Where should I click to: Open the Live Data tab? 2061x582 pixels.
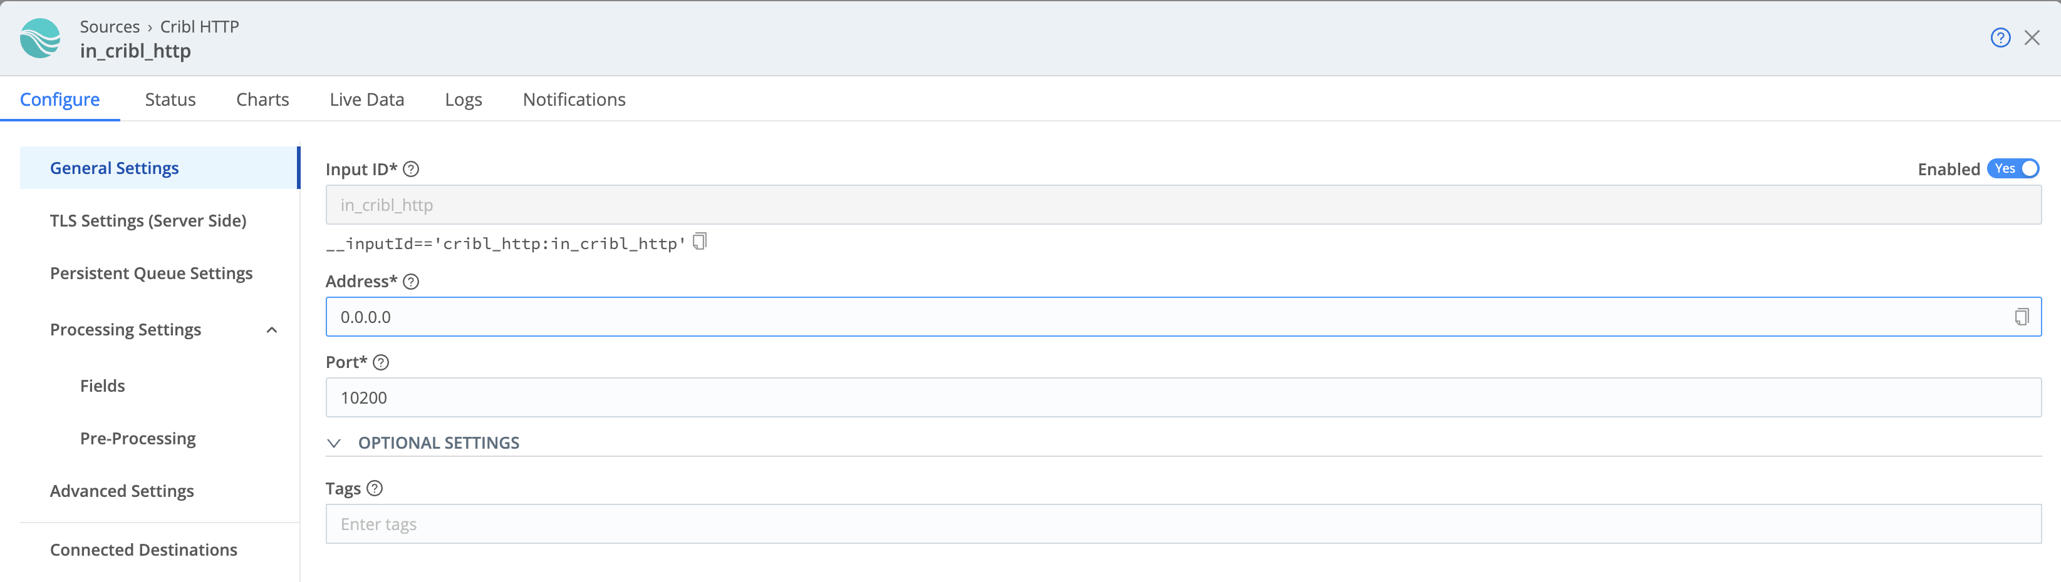[366, 99]
